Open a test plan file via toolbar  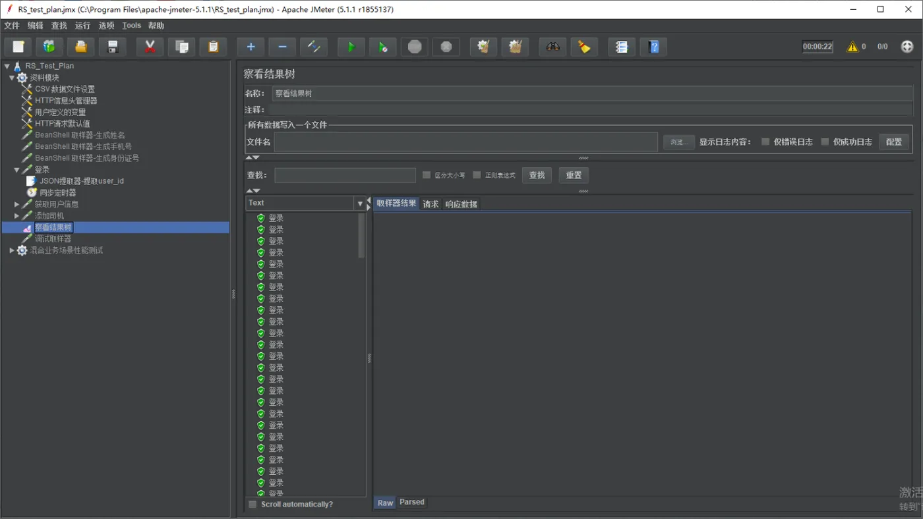pyautogui.click(x=81, y=47)
